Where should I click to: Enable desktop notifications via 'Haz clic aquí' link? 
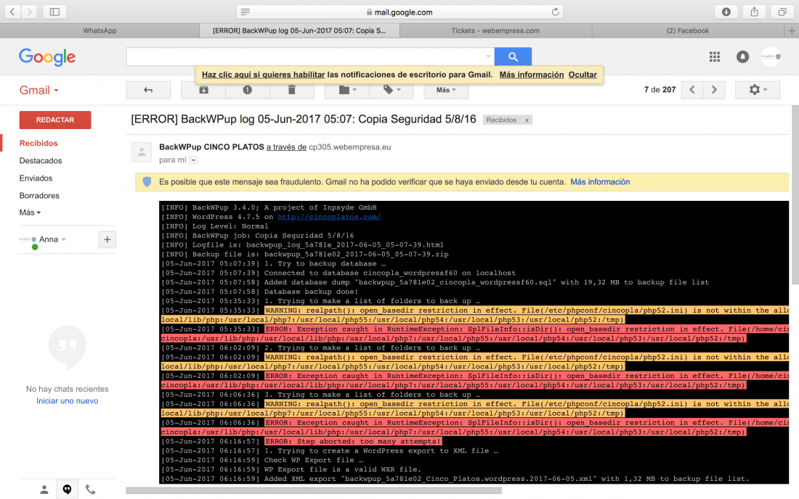[x=264, y=75]
